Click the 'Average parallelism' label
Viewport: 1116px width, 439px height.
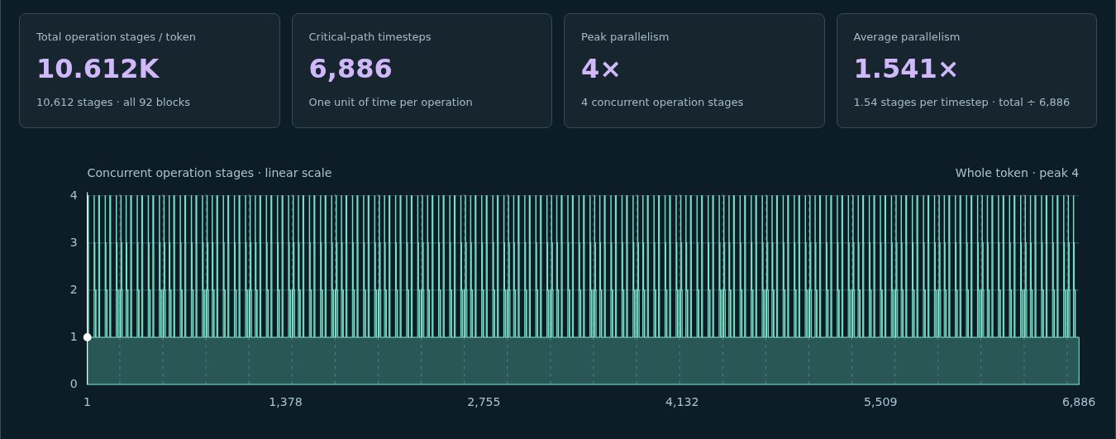907,37
